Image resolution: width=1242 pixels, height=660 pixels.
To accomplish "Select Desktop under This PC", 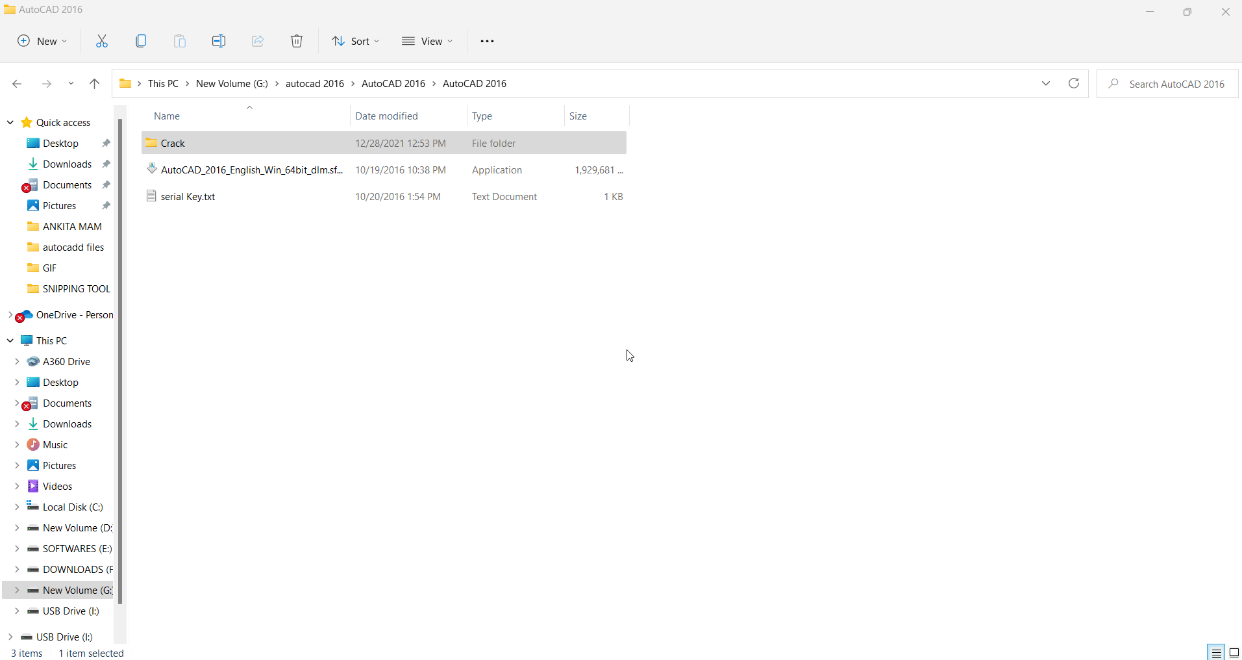I will pos(60,382).
